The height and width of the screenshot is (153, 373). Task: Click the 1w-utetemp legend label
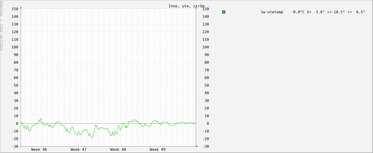coord(272,12)
